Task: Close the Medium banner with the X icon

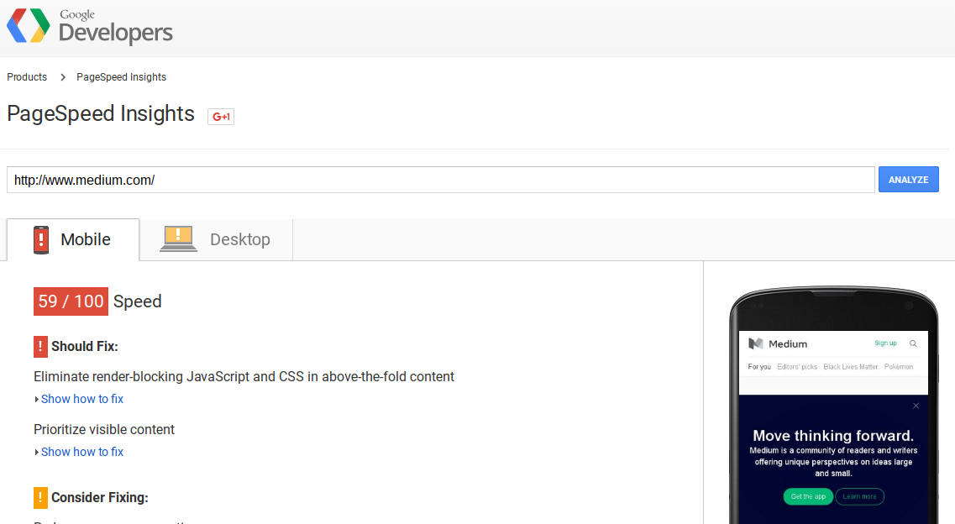Action: click(x=916, y=406)
